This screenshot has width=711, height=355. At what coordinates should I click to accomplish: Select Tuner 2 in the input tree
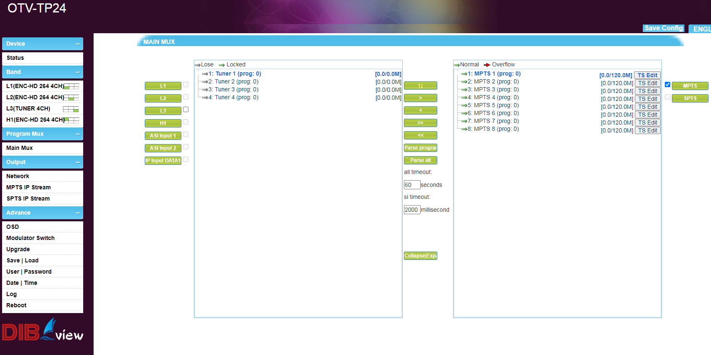[x=236, y=82]
